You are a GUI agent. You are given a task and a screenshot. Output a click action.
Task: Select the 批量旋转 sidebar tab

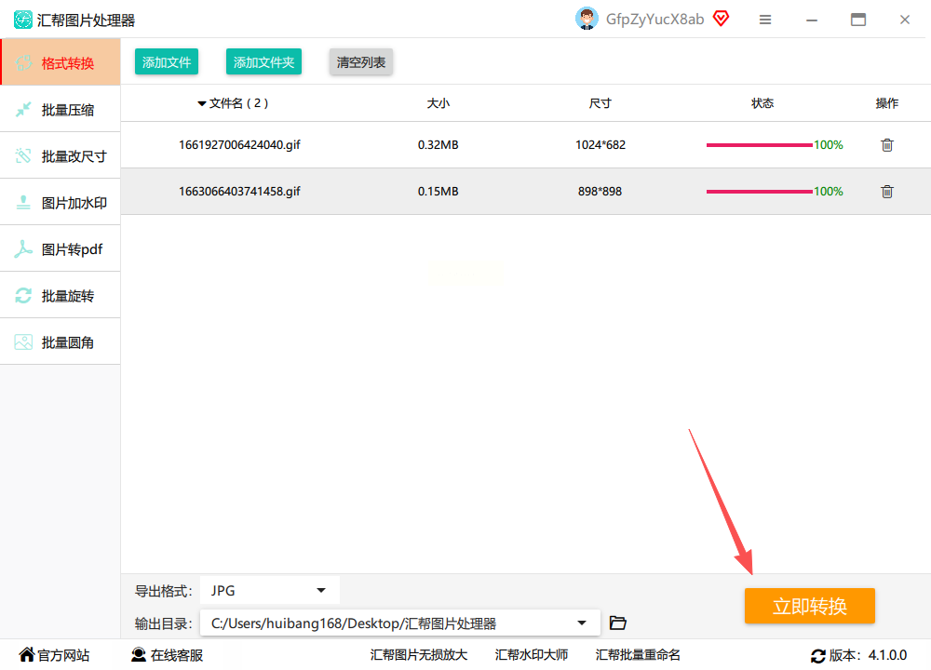tap(60, 296)
